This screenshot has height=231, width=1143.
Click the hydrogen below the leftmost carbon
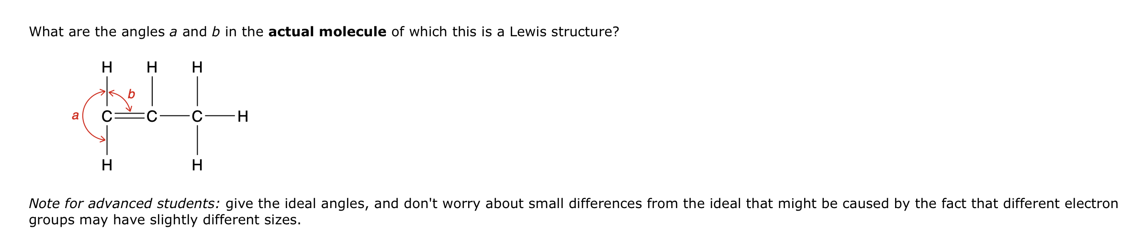(x=107, y=165)
